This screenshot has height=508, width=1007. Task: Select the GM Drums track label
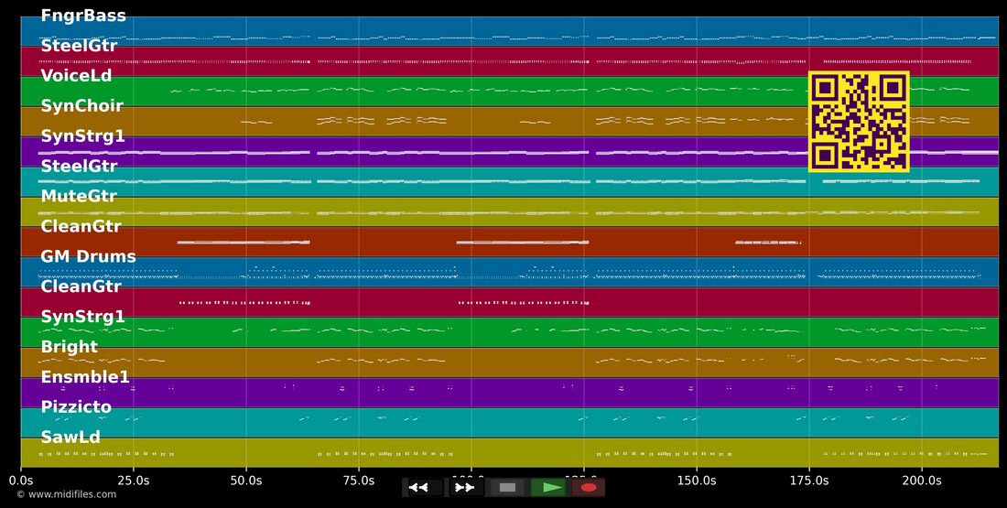coord(89,257)
